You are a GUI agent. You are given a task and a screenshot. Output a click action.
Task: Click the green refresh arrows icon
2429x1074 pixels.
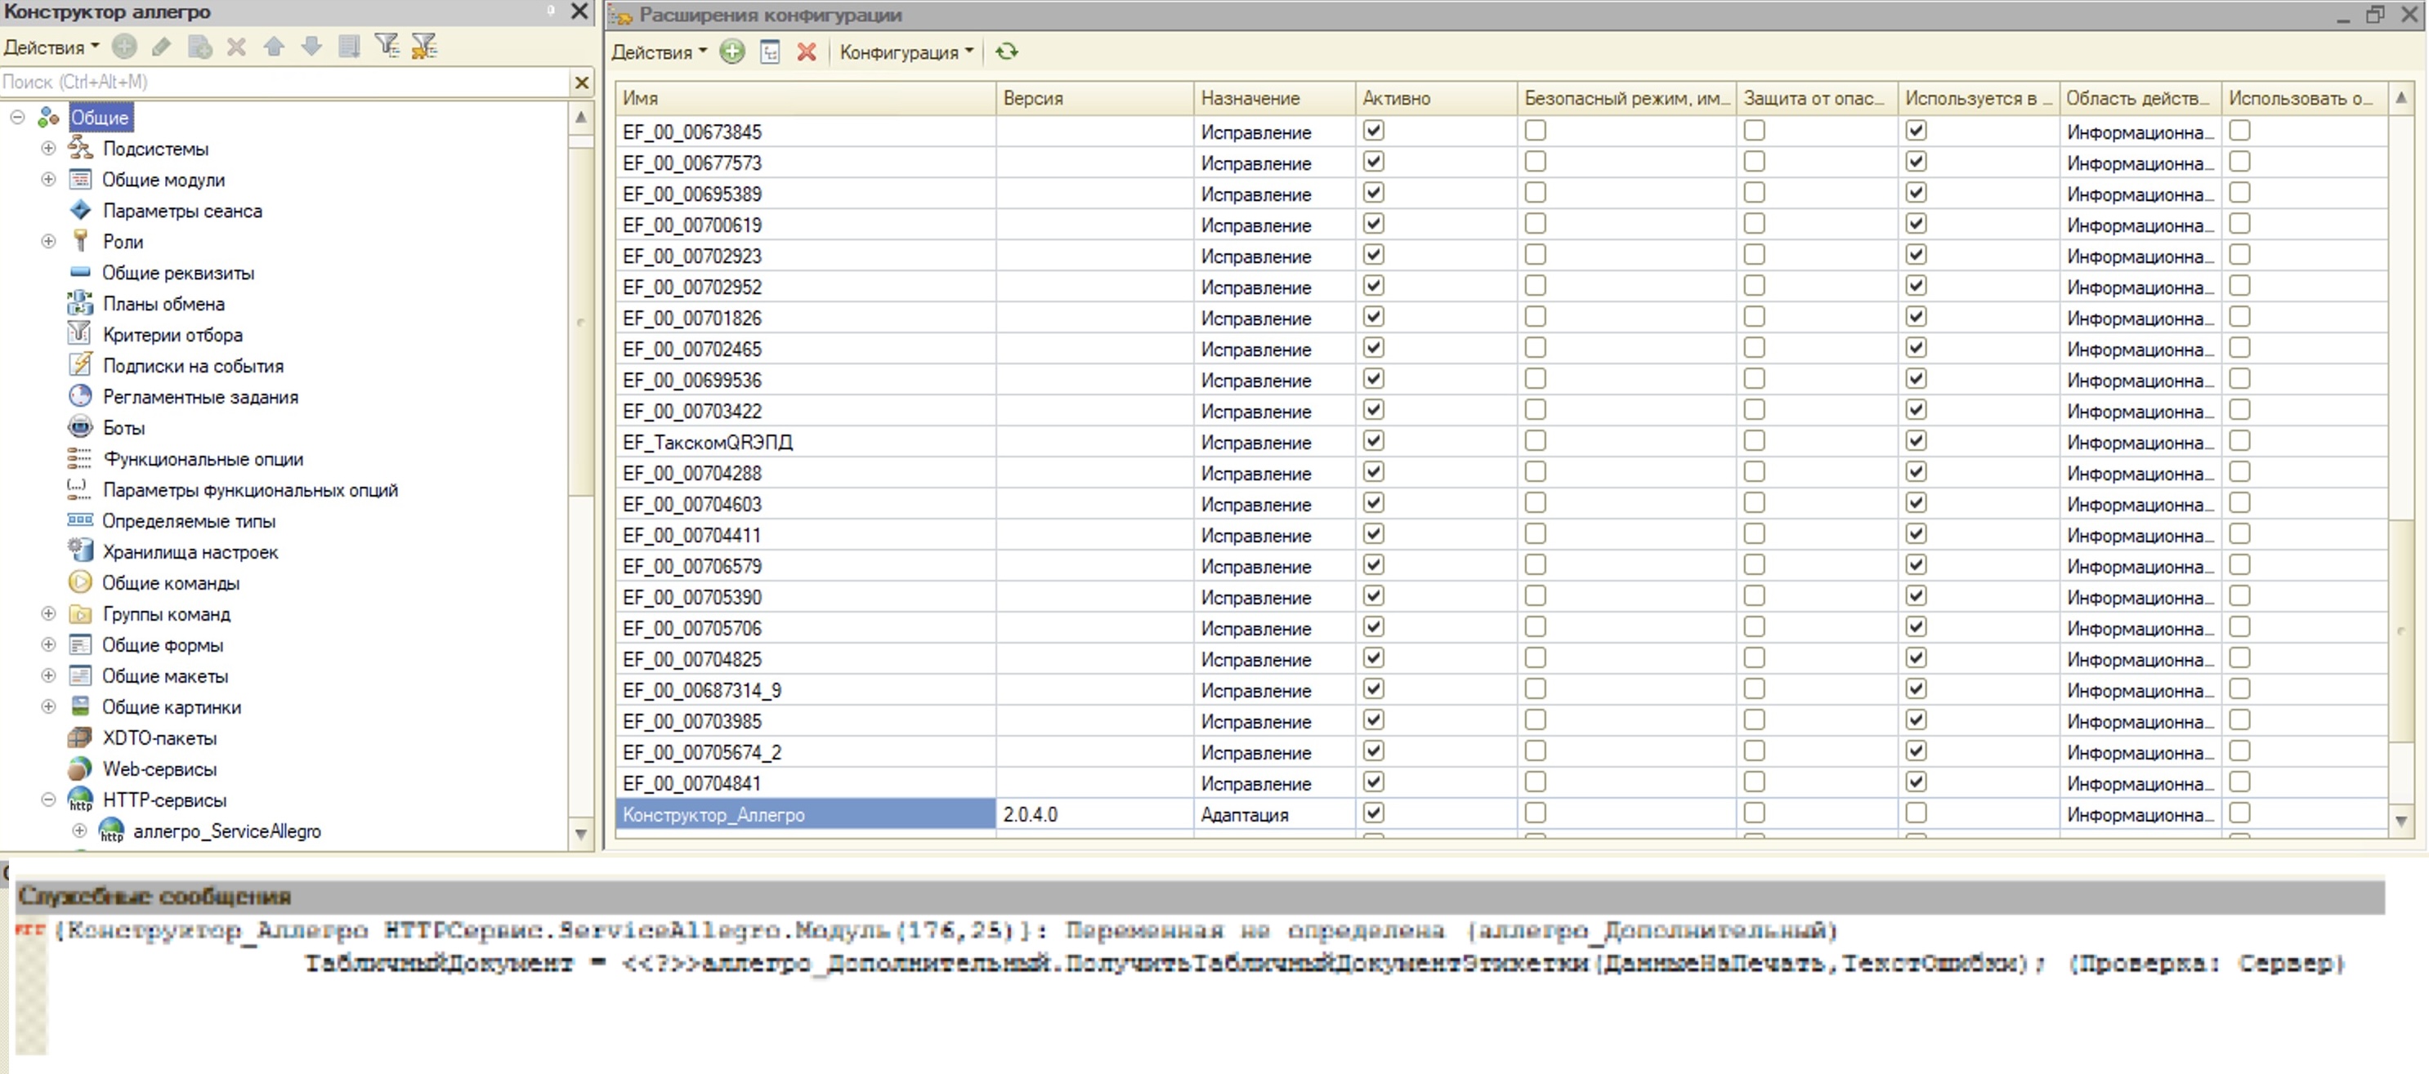(1006, 51)
